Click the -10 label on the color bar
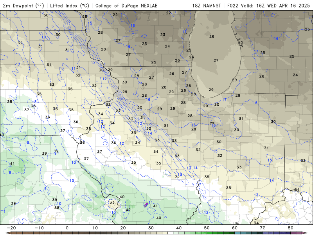The height and width of the screenshot is (235, 313). pyautogui.click(x=39, y=228)
